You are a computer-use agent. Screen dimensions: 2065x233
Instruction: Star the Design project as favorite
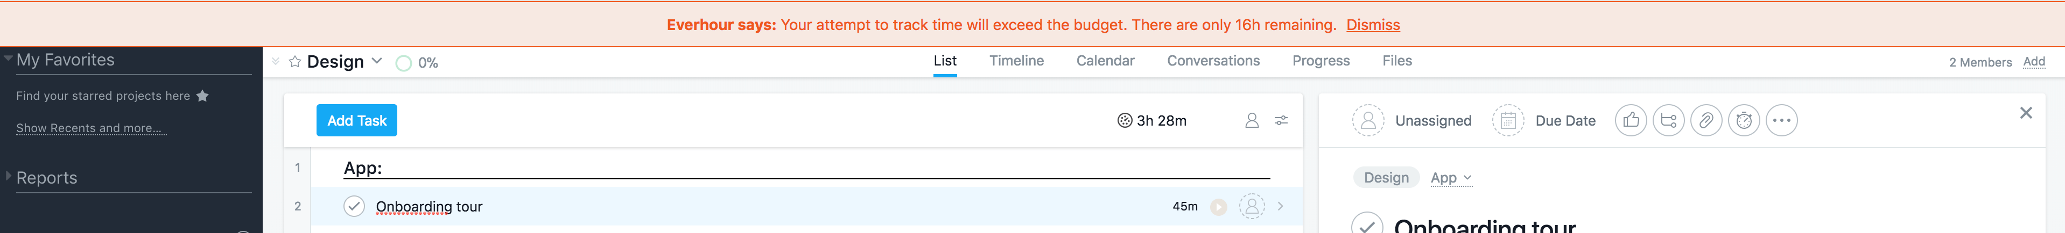pos(295,62)
